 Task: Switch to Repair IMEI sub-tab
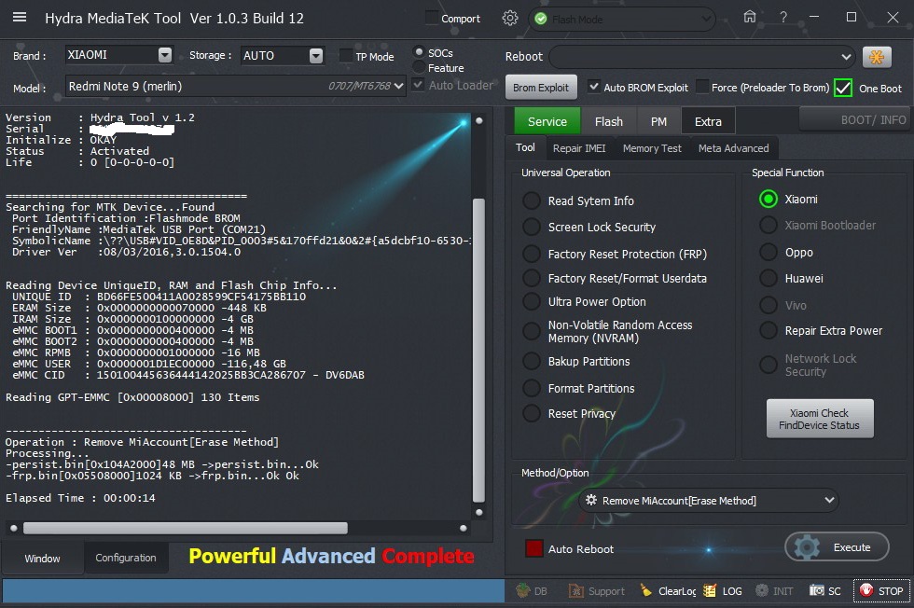point(579,148)
